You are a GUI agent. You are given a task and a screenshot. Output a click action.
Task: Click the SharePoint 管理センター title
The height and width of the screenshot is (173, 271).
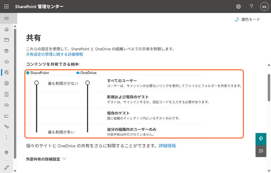click(39, 6)
